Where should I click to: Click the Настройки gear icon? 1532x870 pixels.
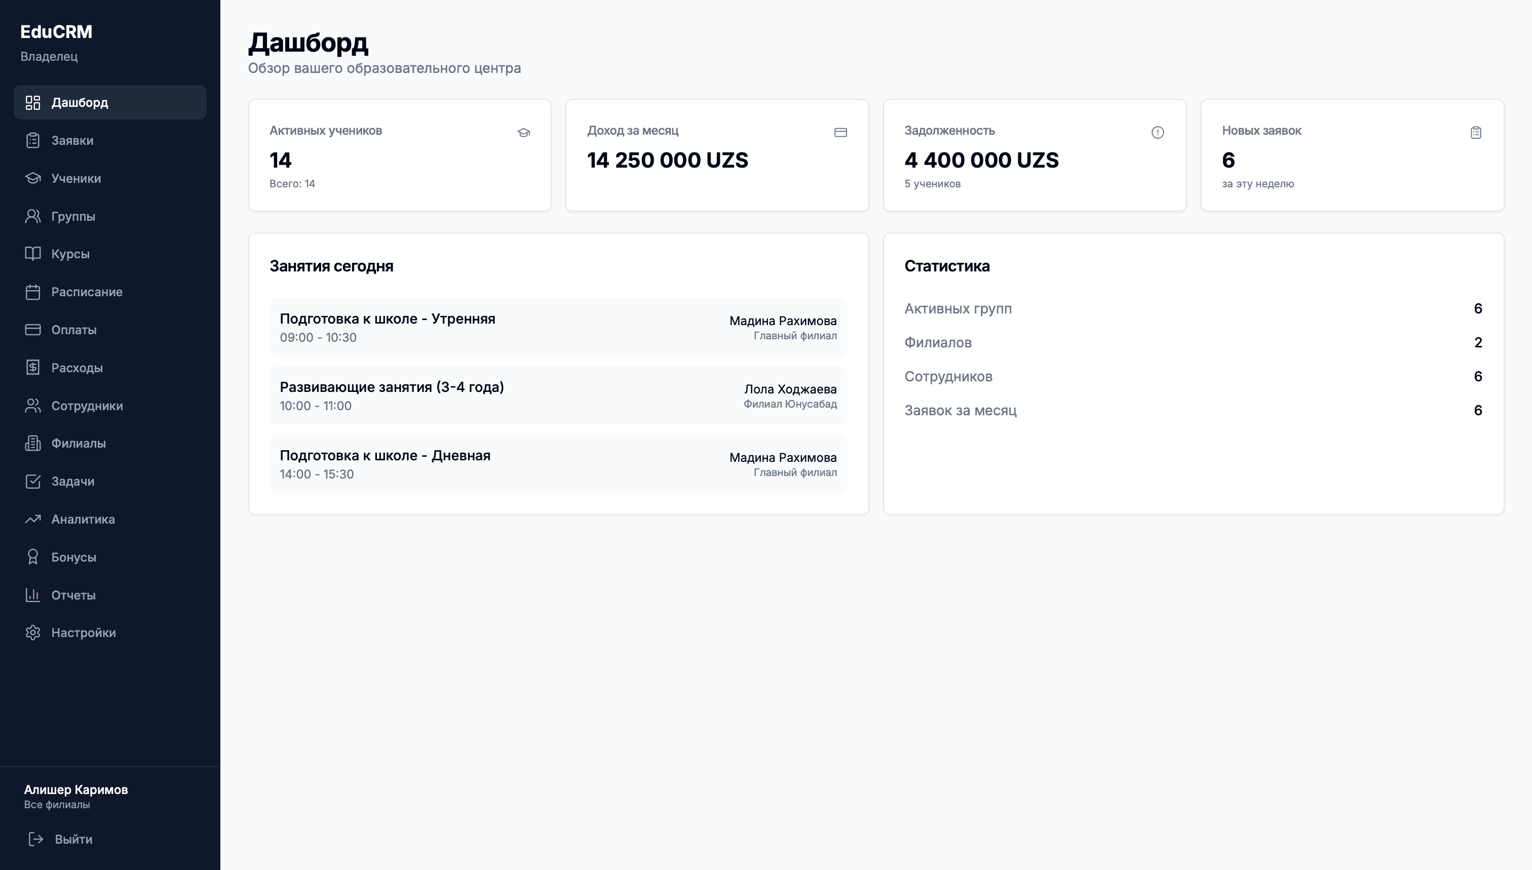click(33, 633)
